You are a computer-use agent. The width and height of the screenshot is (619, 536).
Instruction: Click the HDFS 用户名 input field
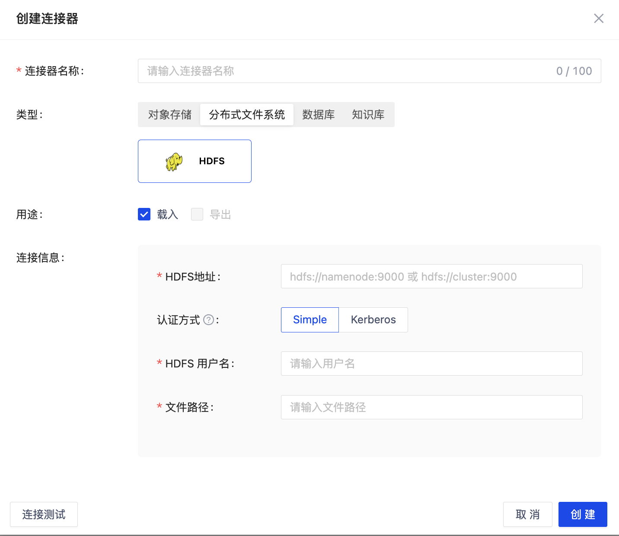pos(431,364)
